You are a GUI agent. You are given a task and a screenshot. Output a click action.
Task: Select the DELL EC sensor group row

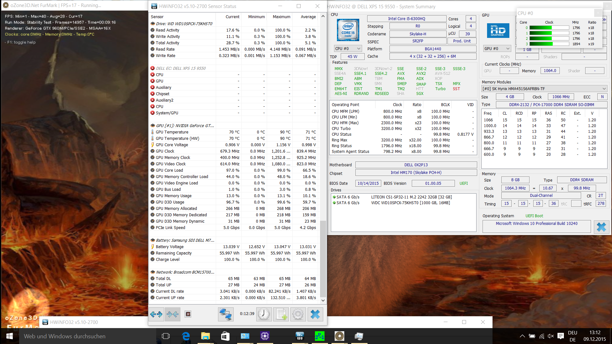[x=181, y=68]
